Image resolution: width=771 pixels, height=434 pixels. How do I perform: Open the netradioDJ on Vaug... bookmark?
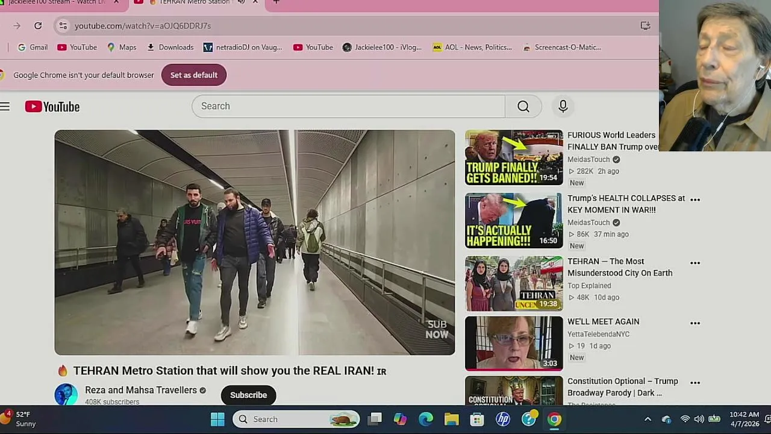[x=243, y=47]
